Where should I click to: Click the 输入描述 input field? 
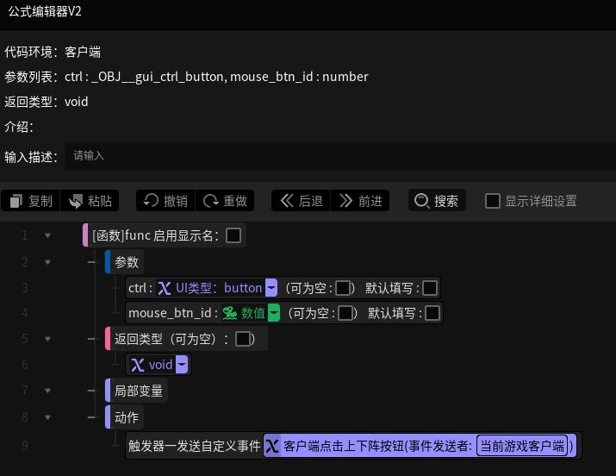pos(340,156)
